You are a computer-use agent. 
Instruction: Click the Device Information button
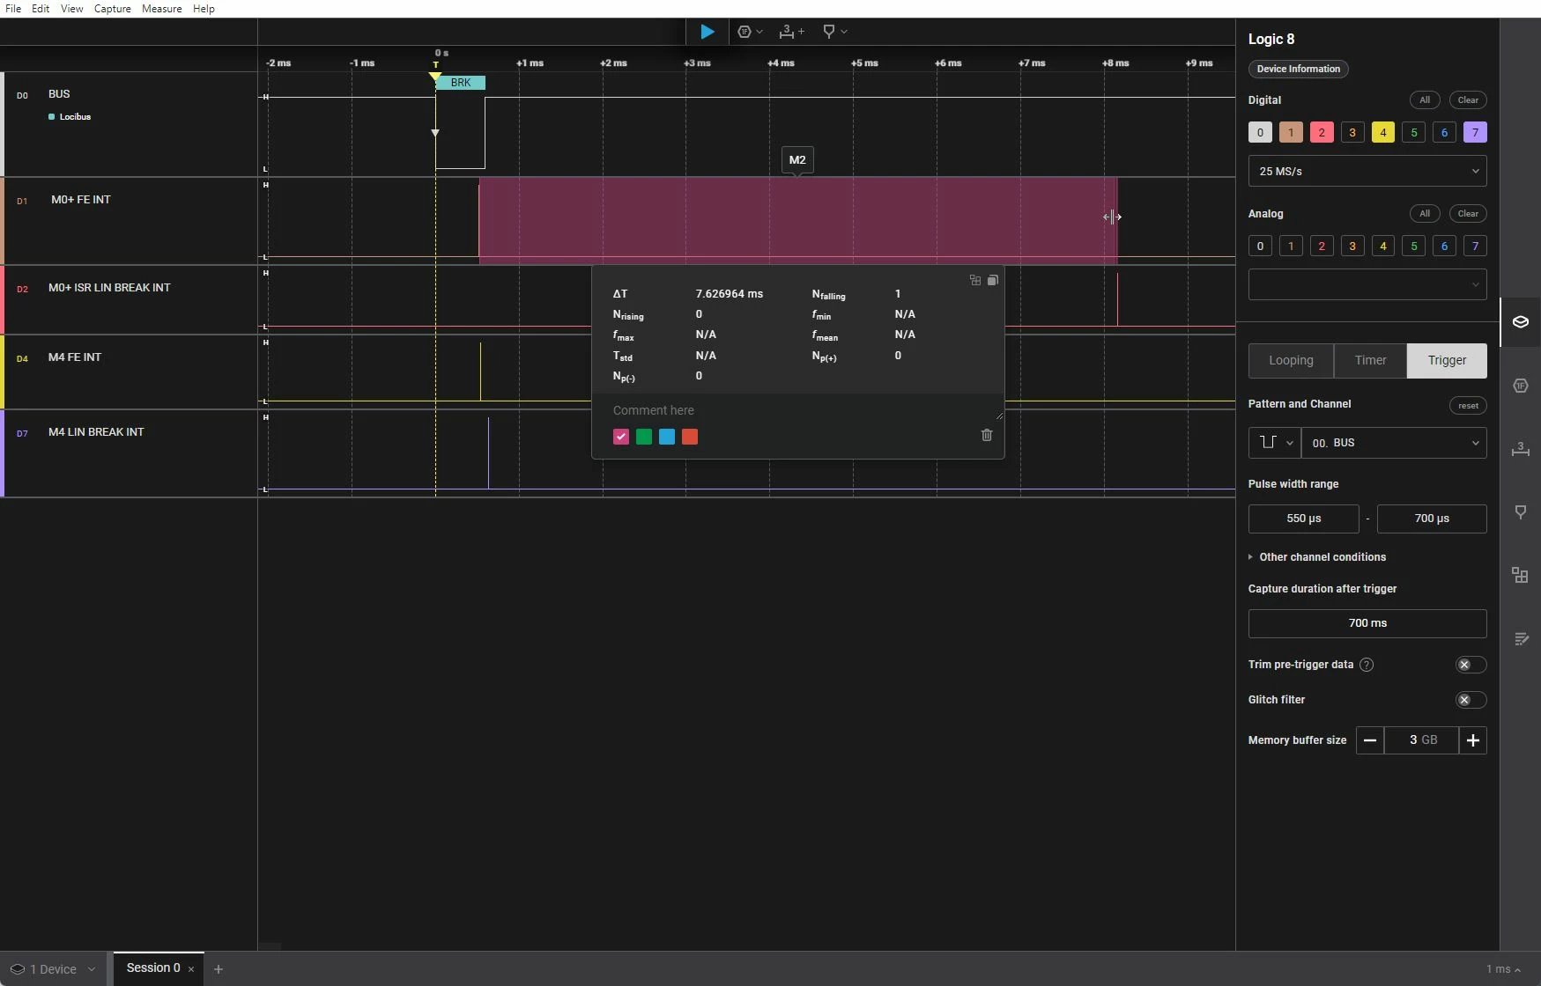(x=1298, y=69)
